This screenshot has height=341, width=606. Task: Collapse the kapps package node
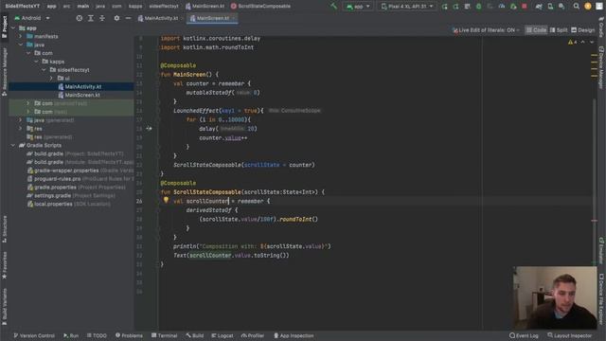point(36,62)
